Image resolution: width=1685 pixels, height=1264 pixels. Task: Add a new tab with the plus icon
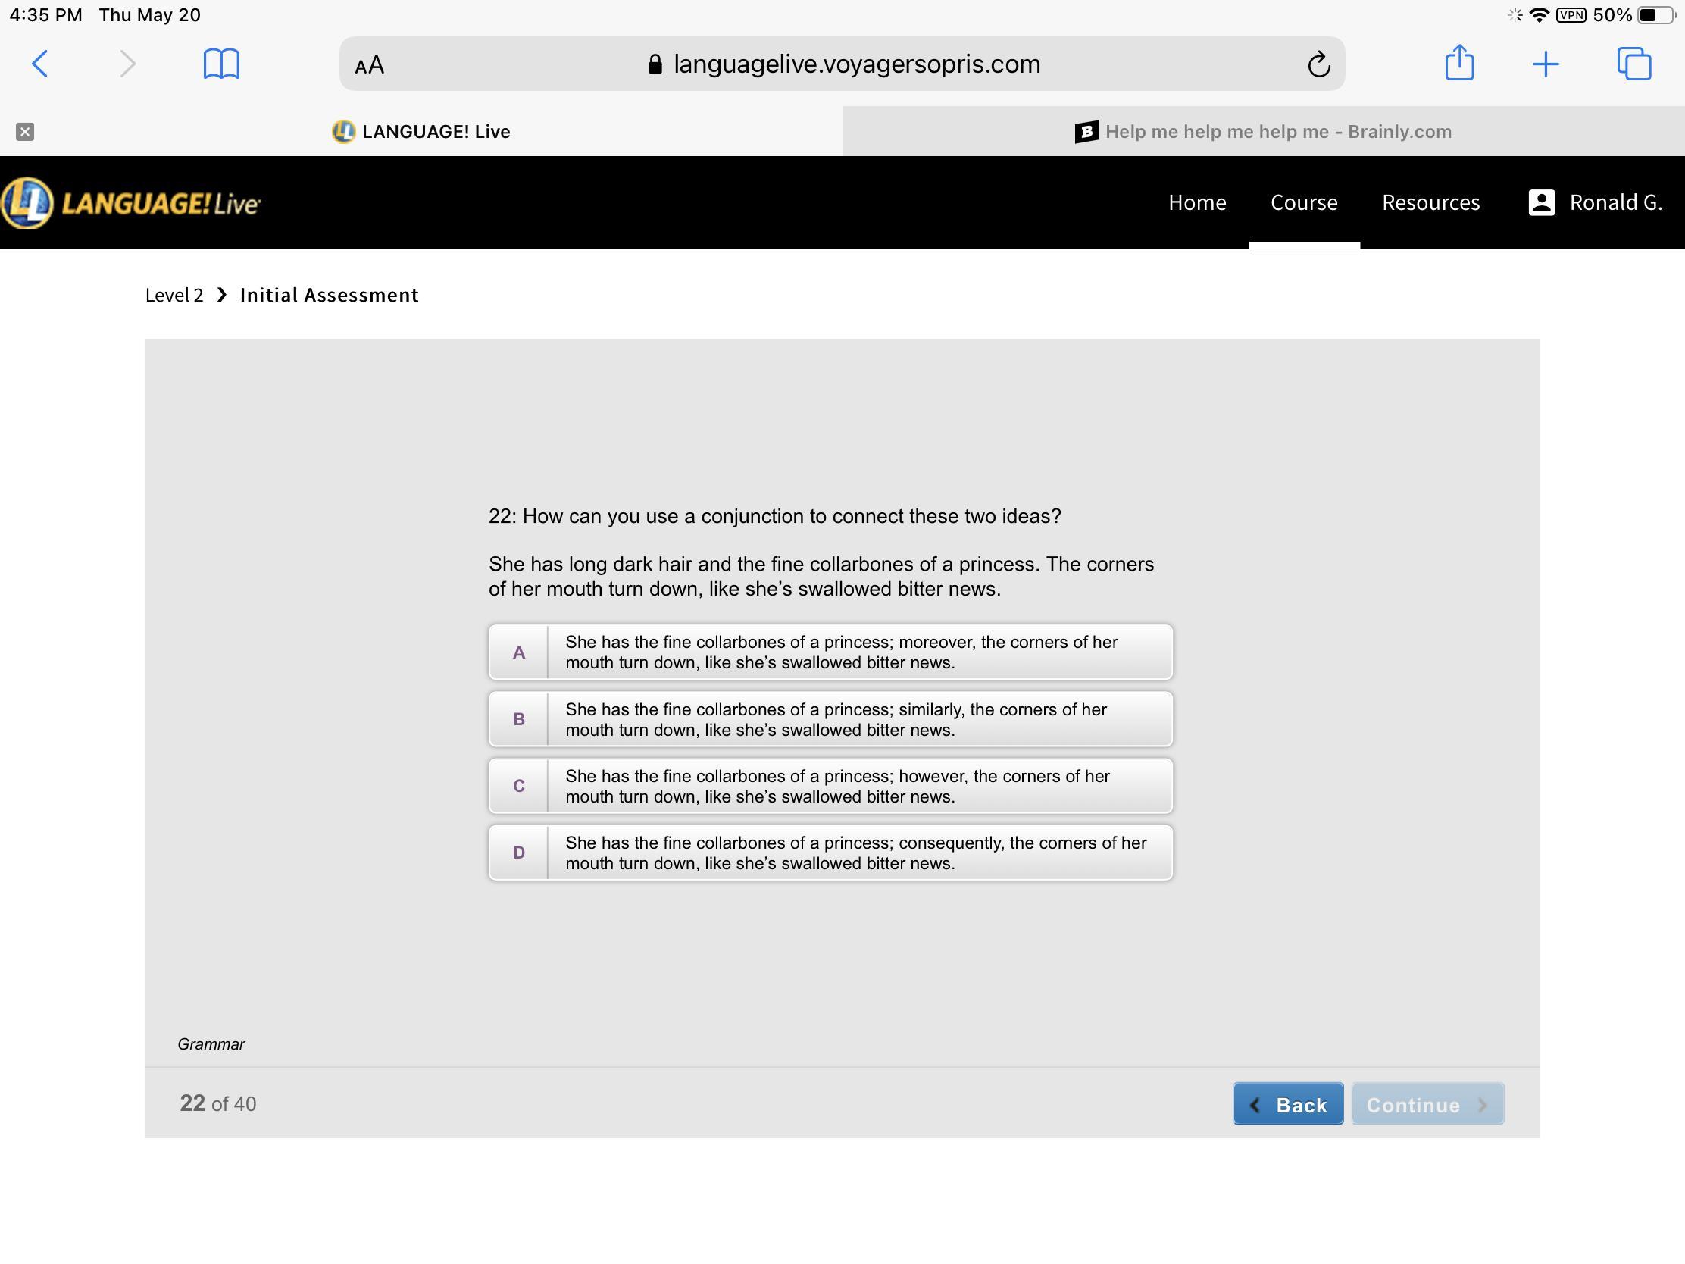(1545, 64)
